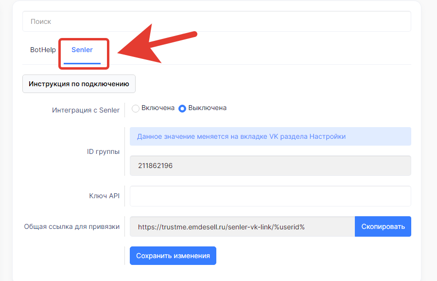Click the blue VK settings info banner
Screen dimensions: 437x281
pos(270,136)
